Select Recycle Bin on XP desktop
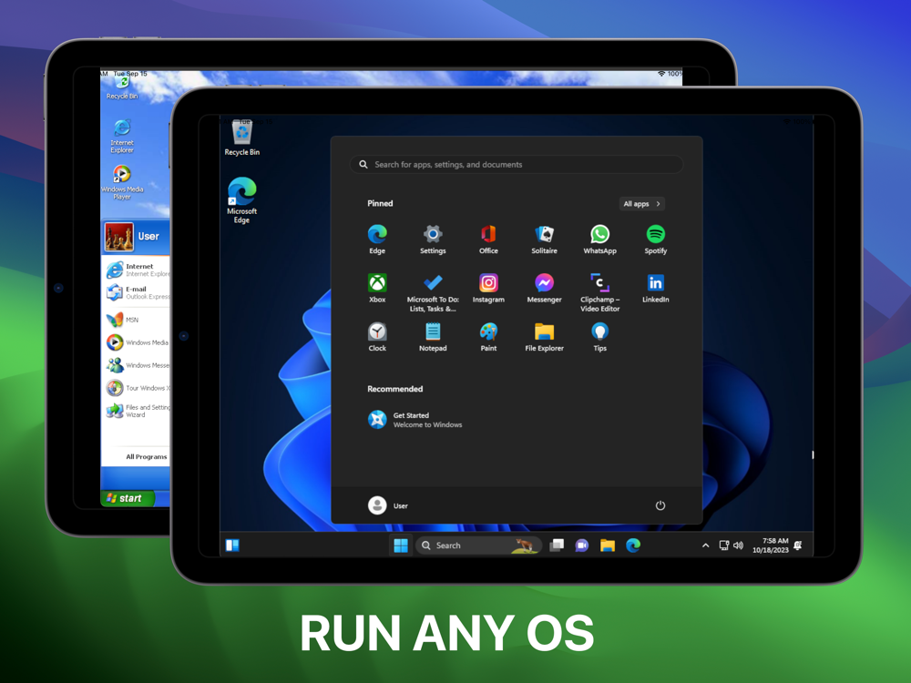Screen dimensions: 911x683 click(x=122, y=88)
